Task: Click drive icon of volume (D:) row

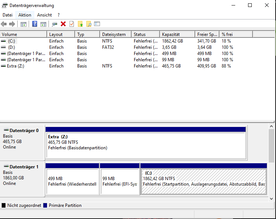Action: click(3, 47)
